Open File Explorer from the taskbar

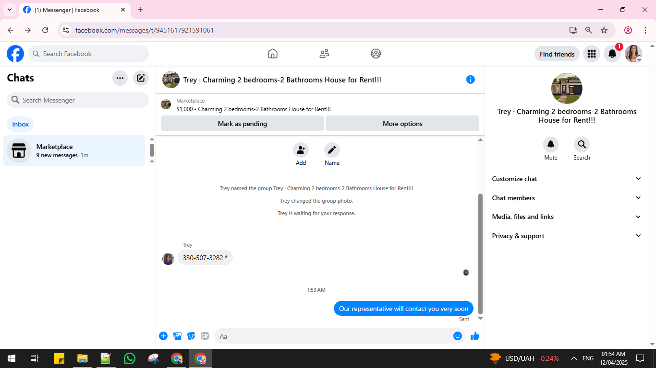(x=83, y=358)
